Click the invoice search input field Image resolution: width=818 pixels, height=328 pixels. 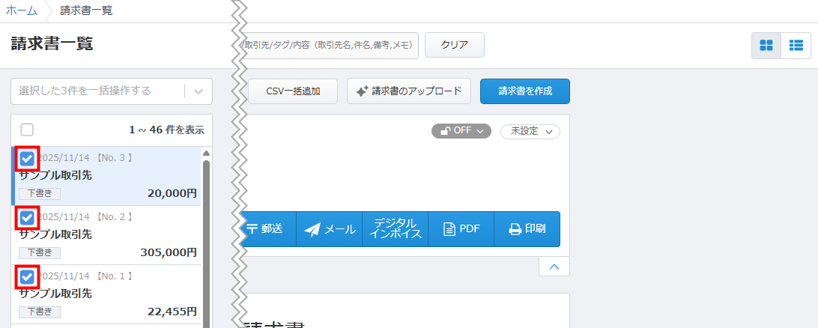point(330,45)
